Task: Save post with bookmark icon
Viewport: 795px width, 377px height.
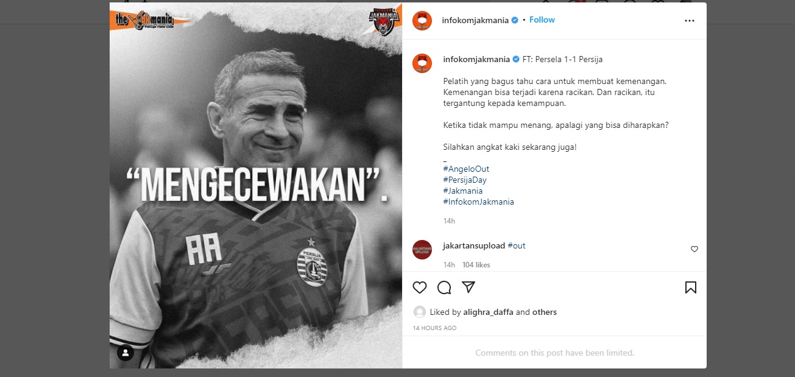Action: pyautogui.click(x=690, y=287)
